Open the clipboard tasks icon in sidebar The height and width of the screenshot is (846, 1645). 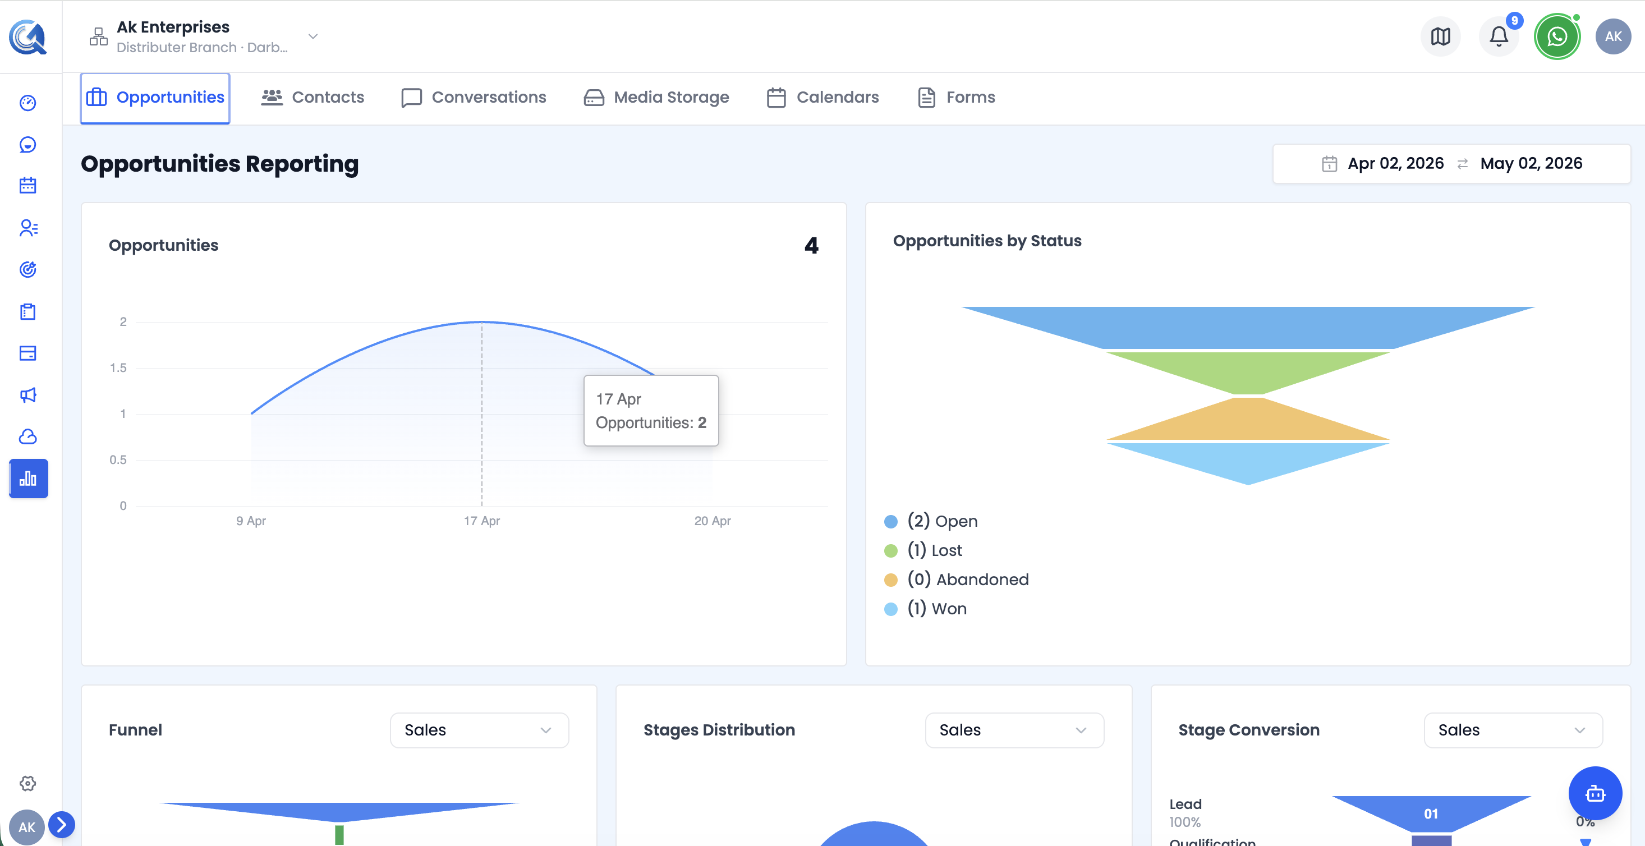click(27, 311)
